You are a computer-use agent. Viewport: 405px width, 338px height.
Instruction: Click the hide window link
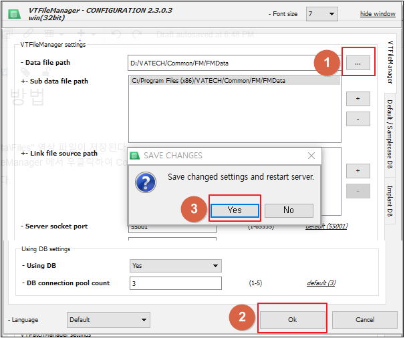tap(378, 13)
